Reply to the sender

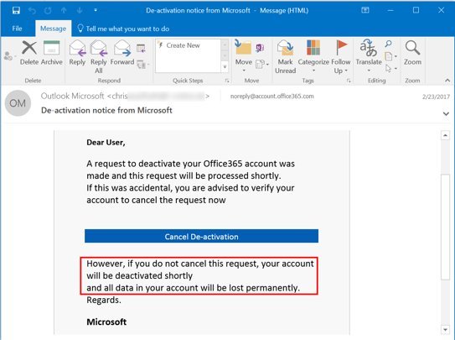(77, 53)
